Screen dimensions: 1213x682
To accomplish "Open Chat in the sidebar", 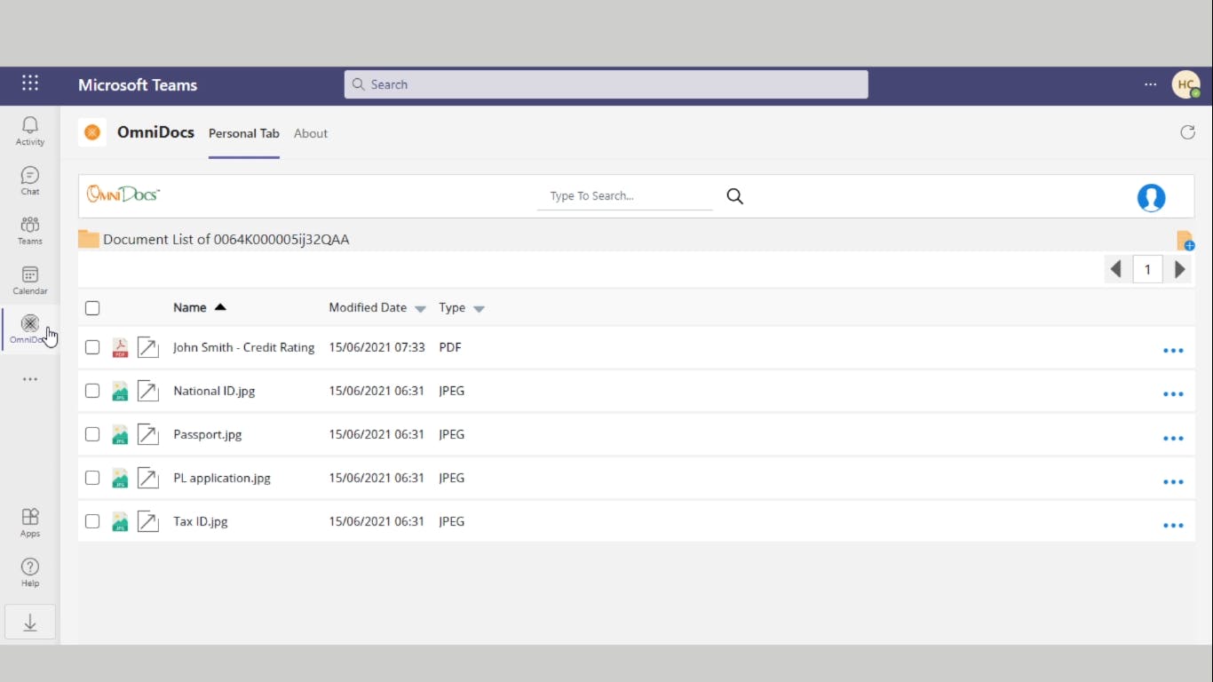I will click(x=30, y=180).
